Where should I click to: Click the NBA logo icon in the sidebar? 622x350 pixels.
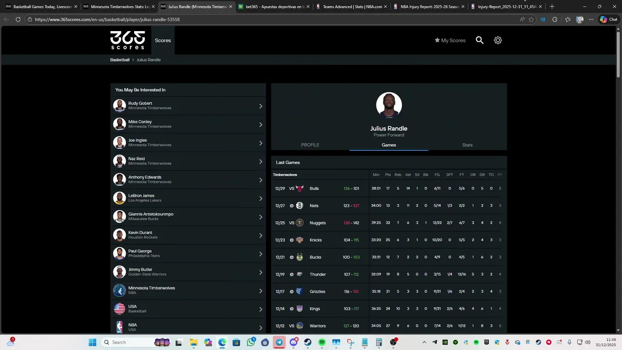coord(120,327)
